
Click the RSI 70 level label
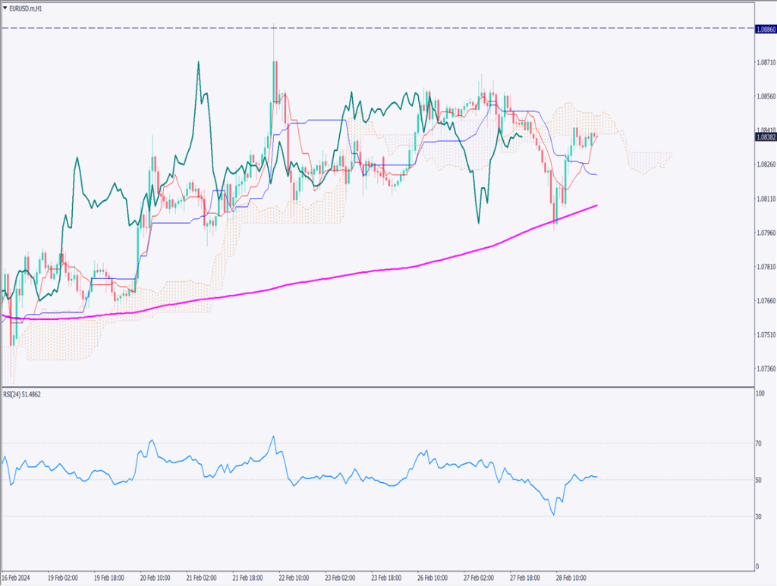coord(760,443)
